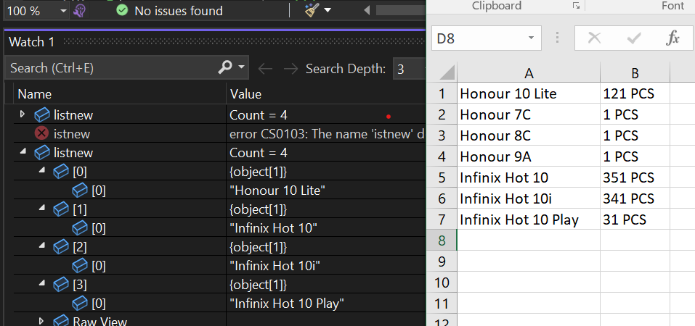
Task: Collapse the [2] object node
Action: click(x=42, y=246)
